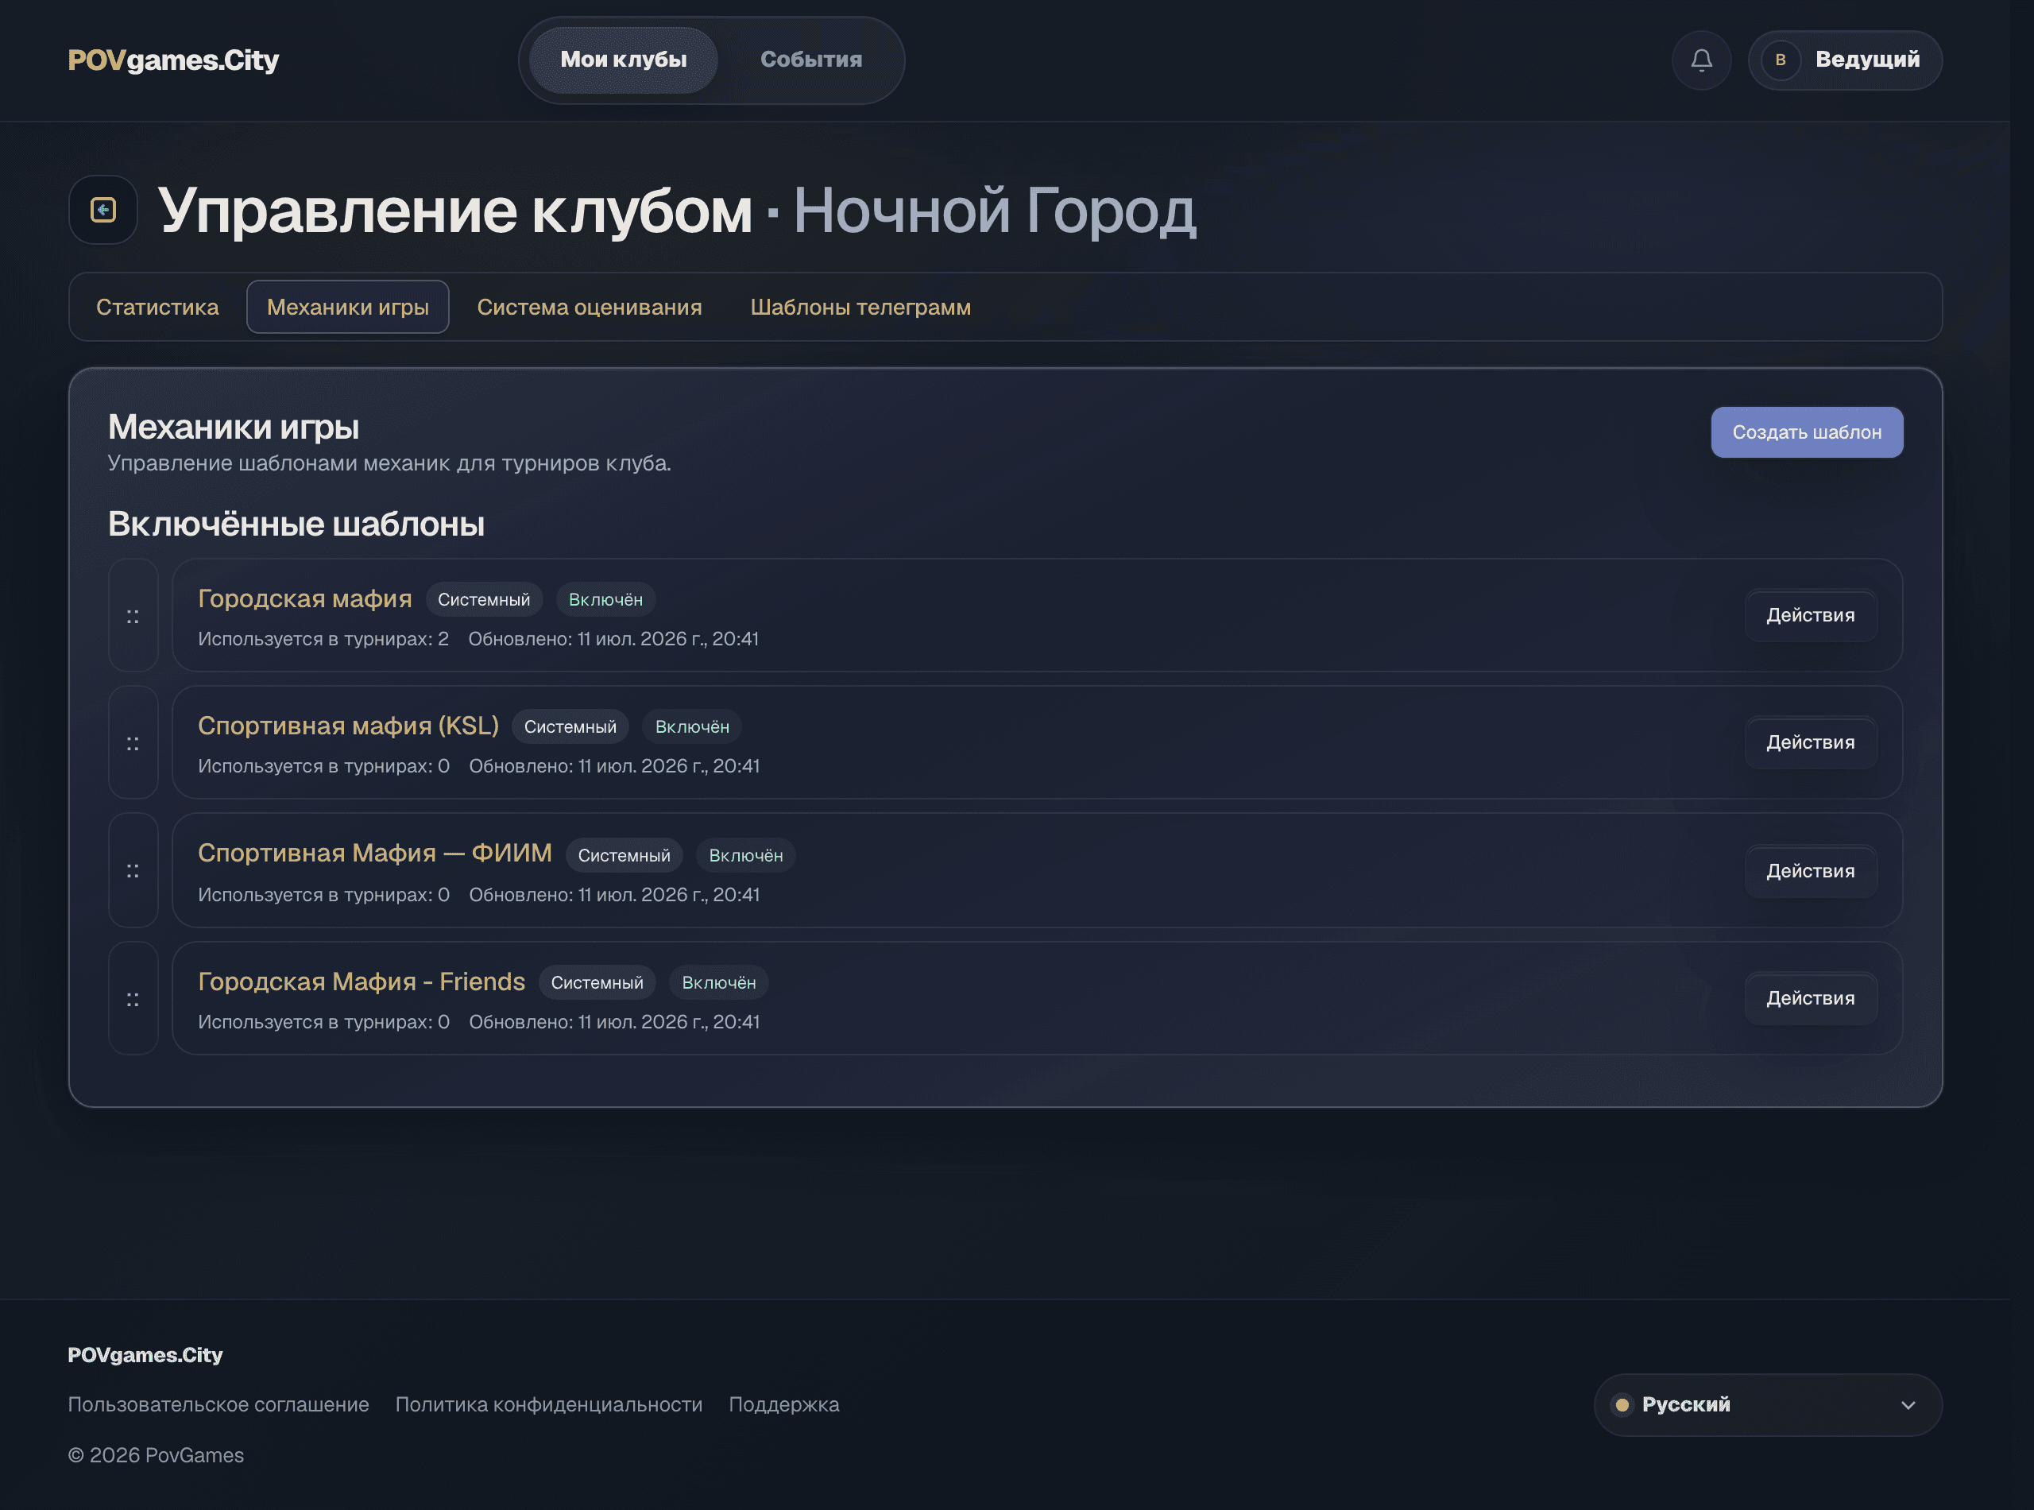Viewport: 2034px width, 1510px height.
Task: Click Системный badge on Городская мафия
Action: point(485,599)
